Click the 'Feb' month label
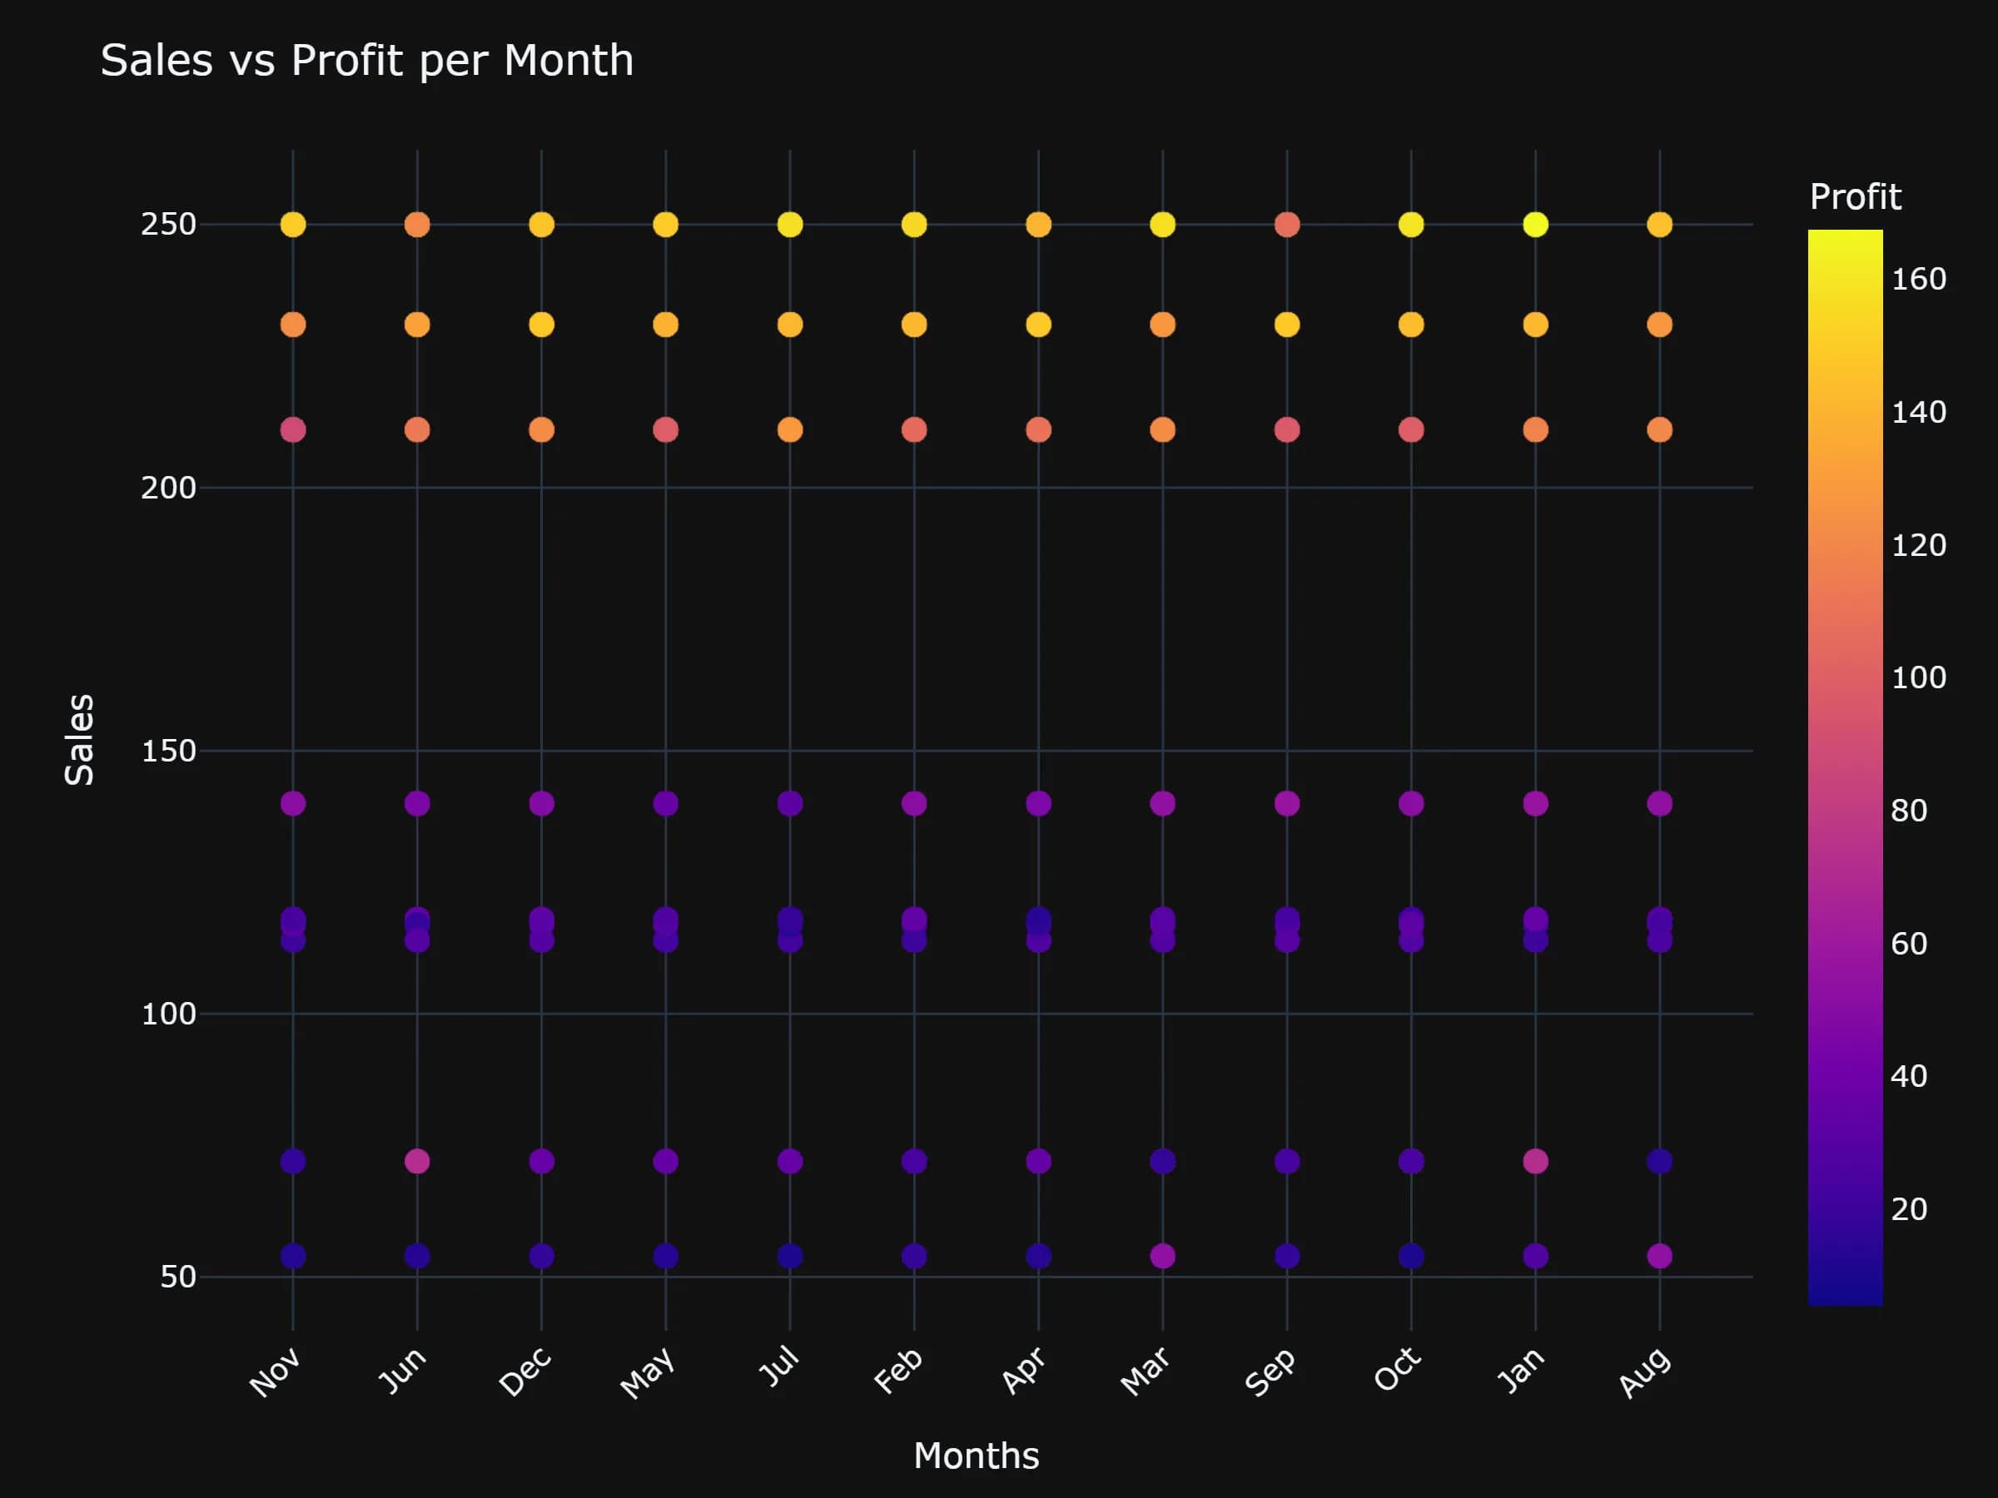The width and height of the screenshot is (1998, 1498). point(897,1371)
